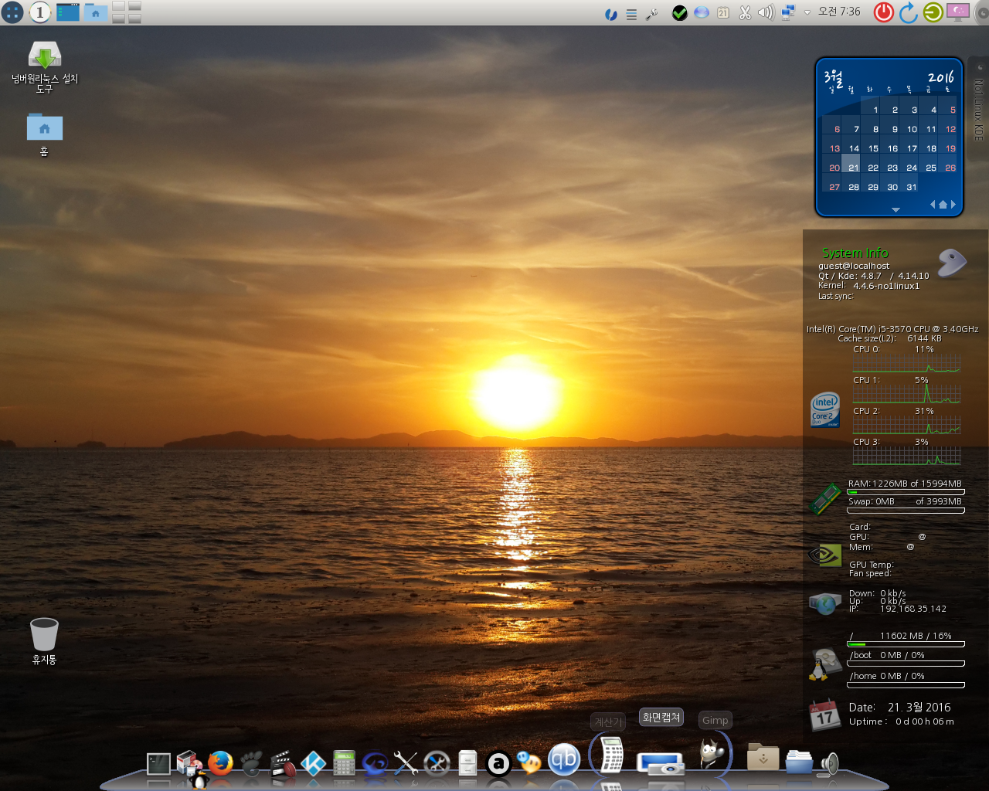
Task: Open the green calculator icon in dock
Action: point(344,763)
